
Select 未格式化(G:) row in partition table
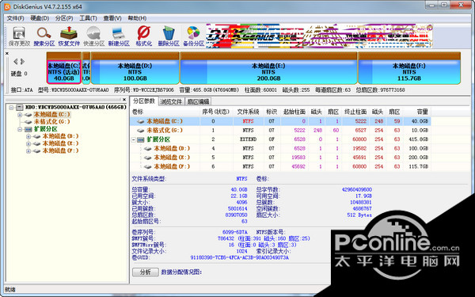[280, 131]
